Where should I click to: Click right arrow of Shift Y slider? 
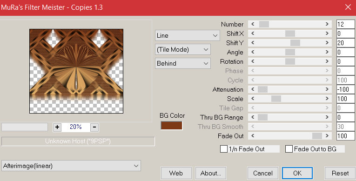(x=327, y=43)
